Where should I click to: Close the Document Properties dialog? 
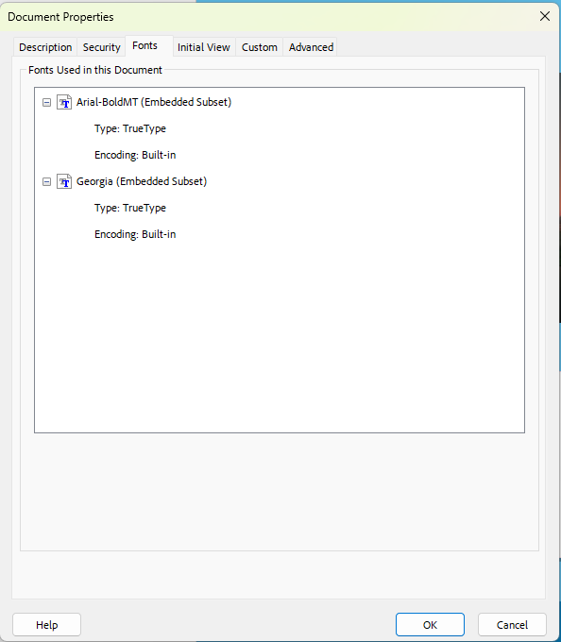click(545, 16)
